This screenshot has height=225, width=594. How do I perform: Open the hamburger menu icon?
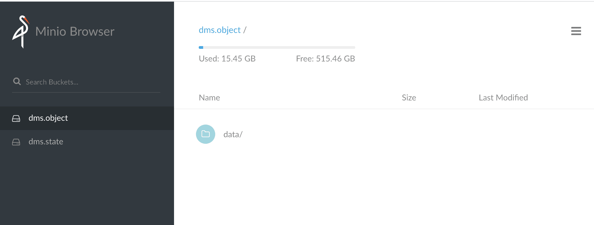[x=576, y=31]
